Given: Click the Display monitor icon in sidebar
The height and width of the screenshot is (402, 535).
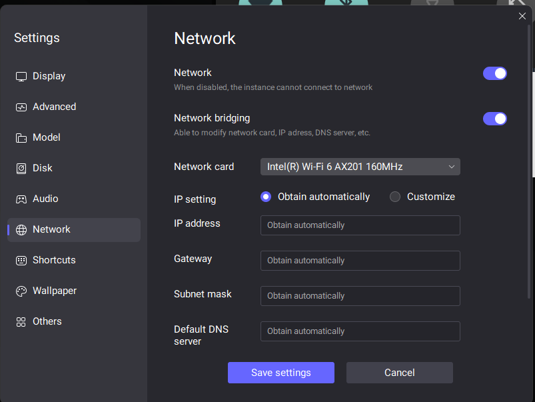Looking at the screenshot, I should [21, 77].
